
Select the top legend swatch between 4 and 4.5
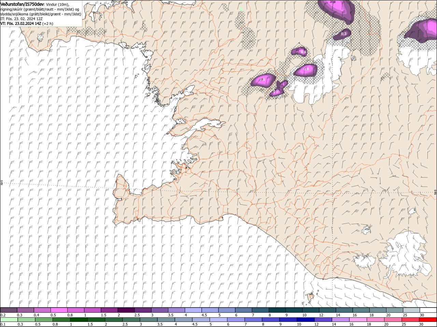(193, 310)
